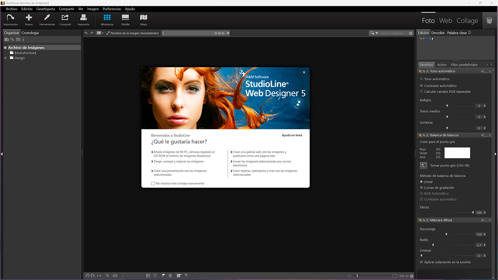498x280 pixels.
Task: Click the rotate right icon in bottom bar
Action: (x=93, y=275)
